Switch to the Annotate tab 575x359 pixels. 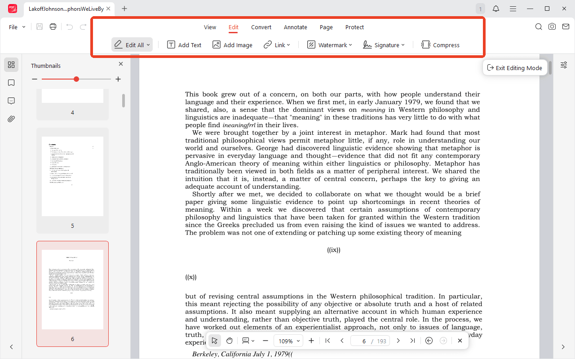(x=296, y=27)
